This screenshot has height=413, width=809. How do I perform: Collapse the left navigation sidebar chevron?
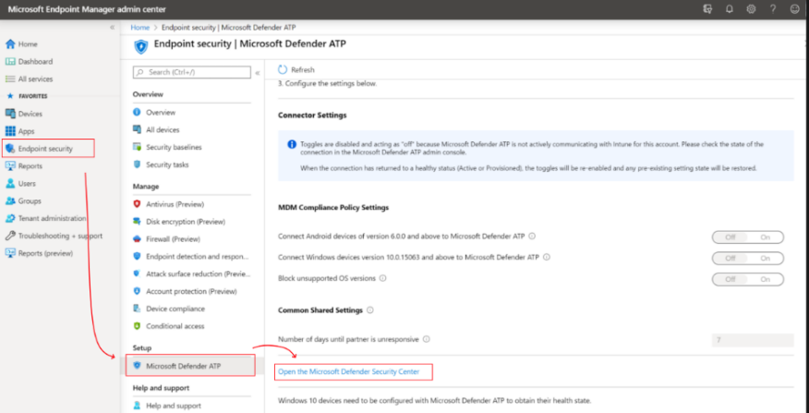pos(112,28)
